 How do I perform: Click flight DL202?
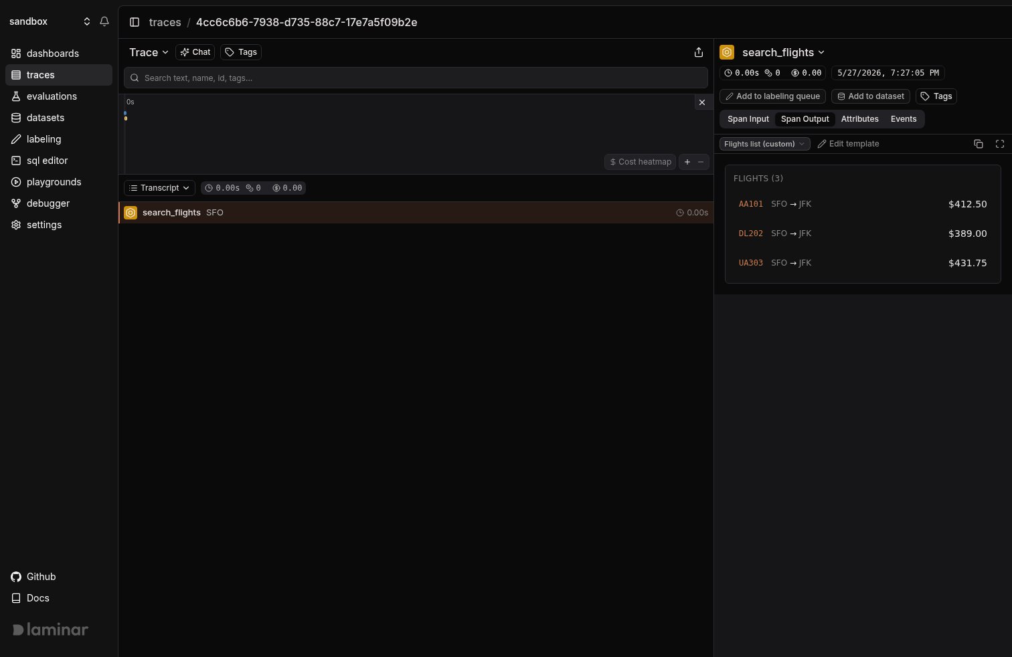(750, 233)
